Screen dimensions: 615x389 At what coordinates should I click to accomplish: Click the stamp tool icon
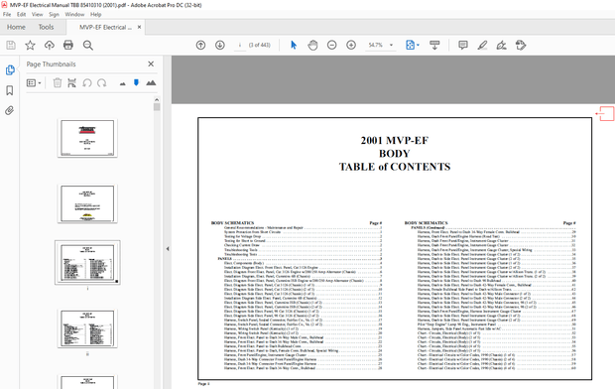click(521, 45)
